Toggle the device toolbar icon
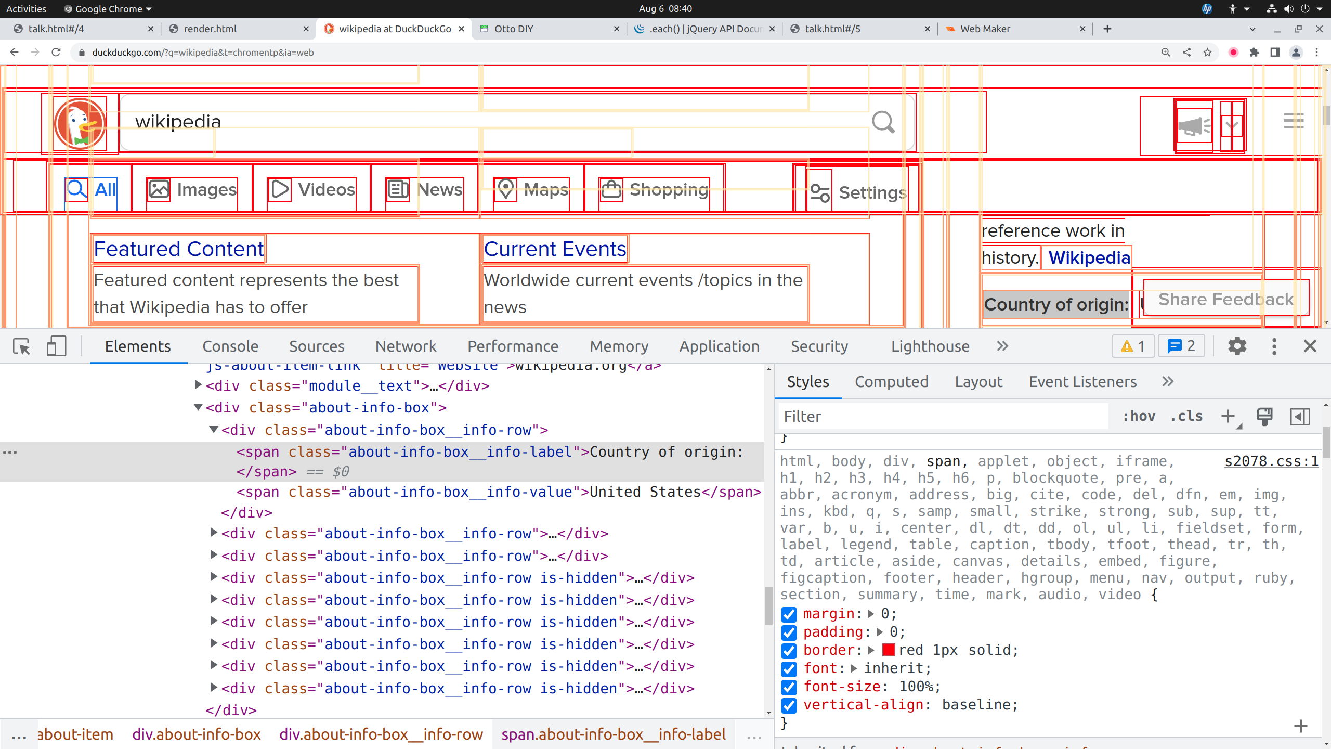The height and width of the screenshot is (749, 1331). (x=56, y=346)
